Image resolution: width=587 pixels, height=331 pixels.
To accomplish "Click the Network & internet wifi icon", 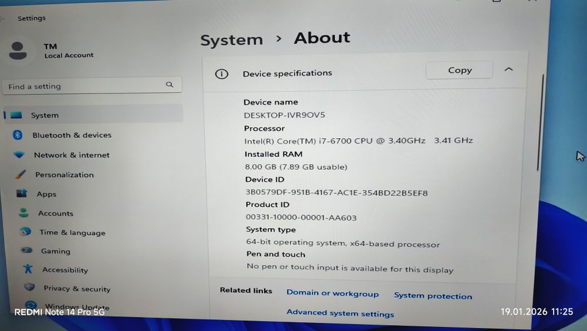I will [x=19, y=155].
